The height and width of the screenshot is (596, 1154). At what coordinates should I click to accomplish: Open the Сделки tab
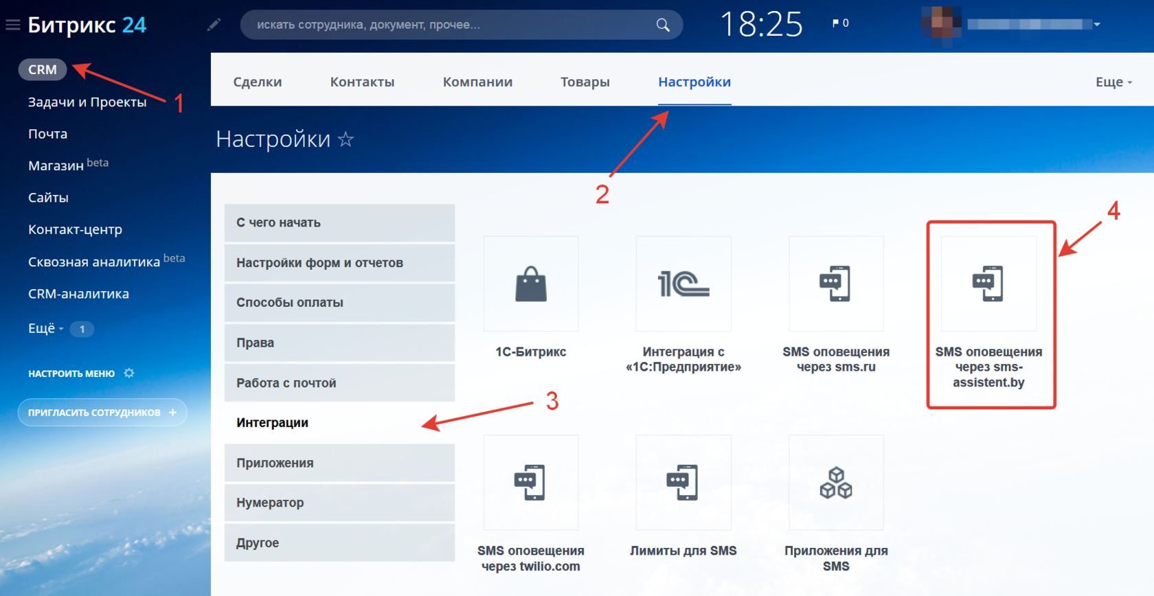click(x=258, y=82)
